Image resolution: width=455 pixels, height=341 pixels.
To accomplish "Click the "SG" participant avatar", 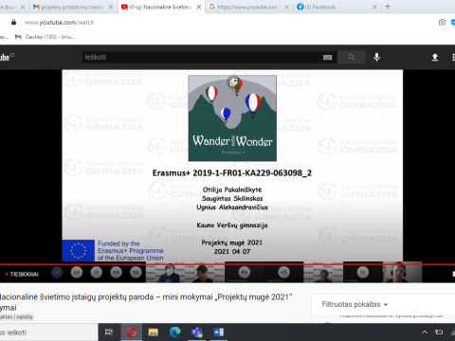I will [x=136, y=272].
